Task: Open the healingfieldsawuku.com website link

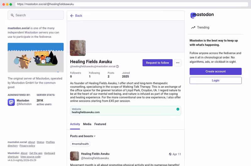Action: click(86, 112)
